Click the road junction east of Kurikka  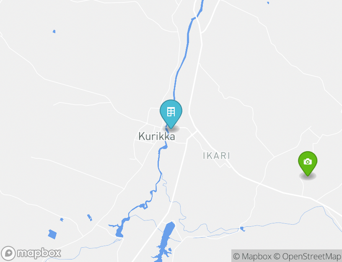coord(197,131)
